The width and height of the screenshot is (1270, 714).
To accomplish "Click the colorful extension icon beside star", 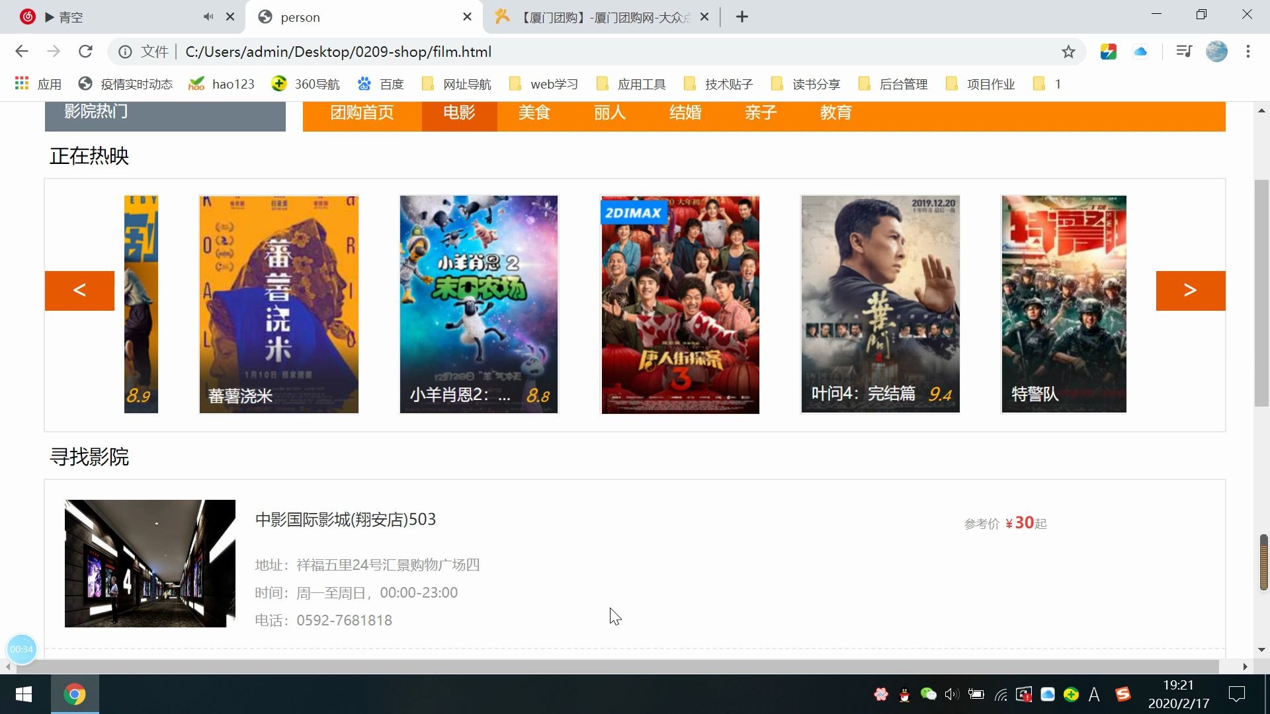I will click(1109, 52).
